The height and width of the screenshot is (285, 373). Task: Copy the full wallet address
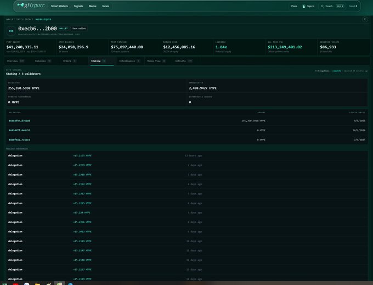click(77, 35)
